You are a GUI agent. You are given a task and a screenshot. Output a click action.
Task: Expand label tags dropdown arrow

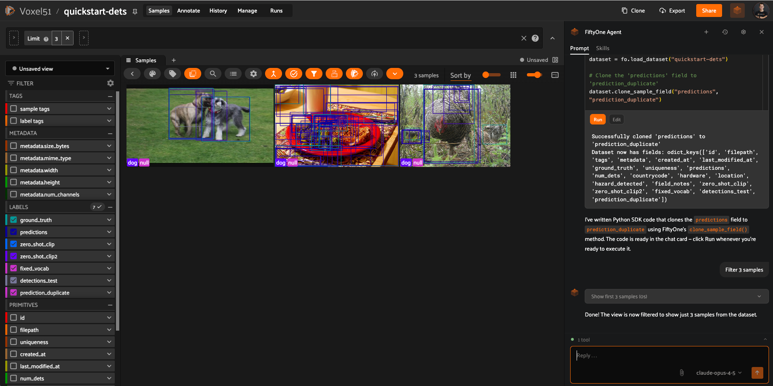[x=109, y=121]
